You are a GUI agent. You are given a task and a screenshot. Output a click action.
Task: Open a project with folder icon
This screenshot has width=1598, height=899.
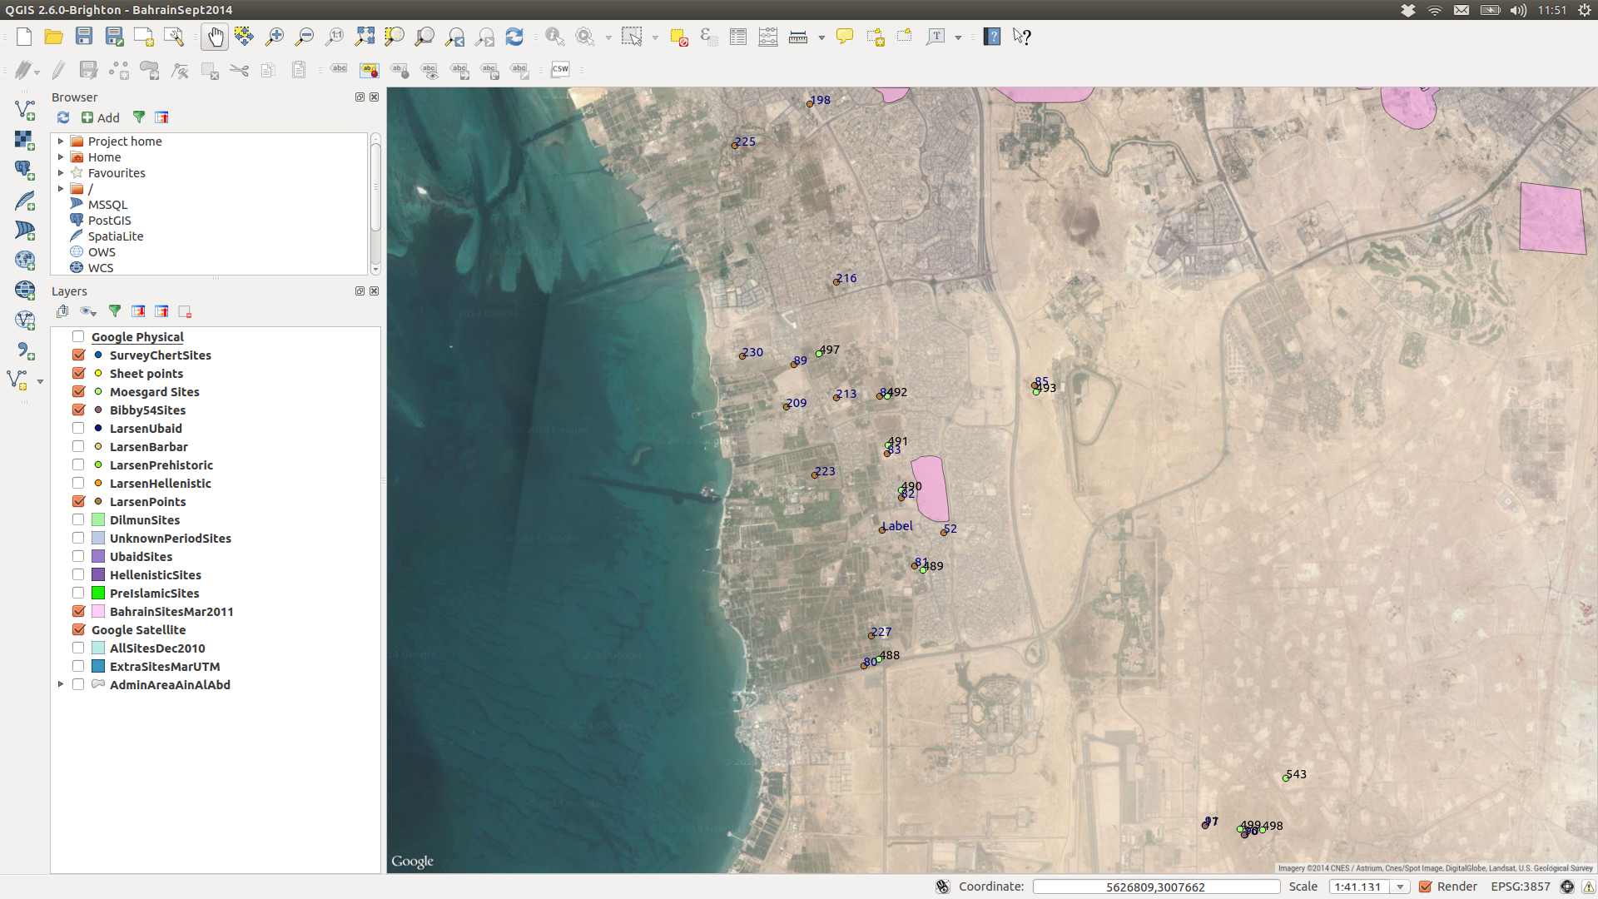[x=54, y=37]
